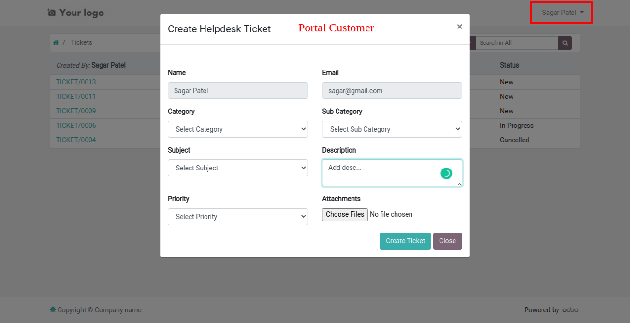The width and height of the screenshot is (630, 323).
Task: Open the Sagar Patel user menu
Action: [562, 13]
